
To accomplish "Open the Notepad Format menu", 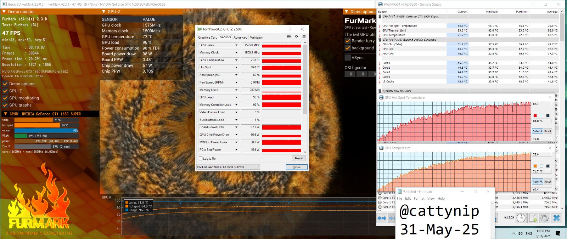I will pyautogui.click(x=419, y=199).
